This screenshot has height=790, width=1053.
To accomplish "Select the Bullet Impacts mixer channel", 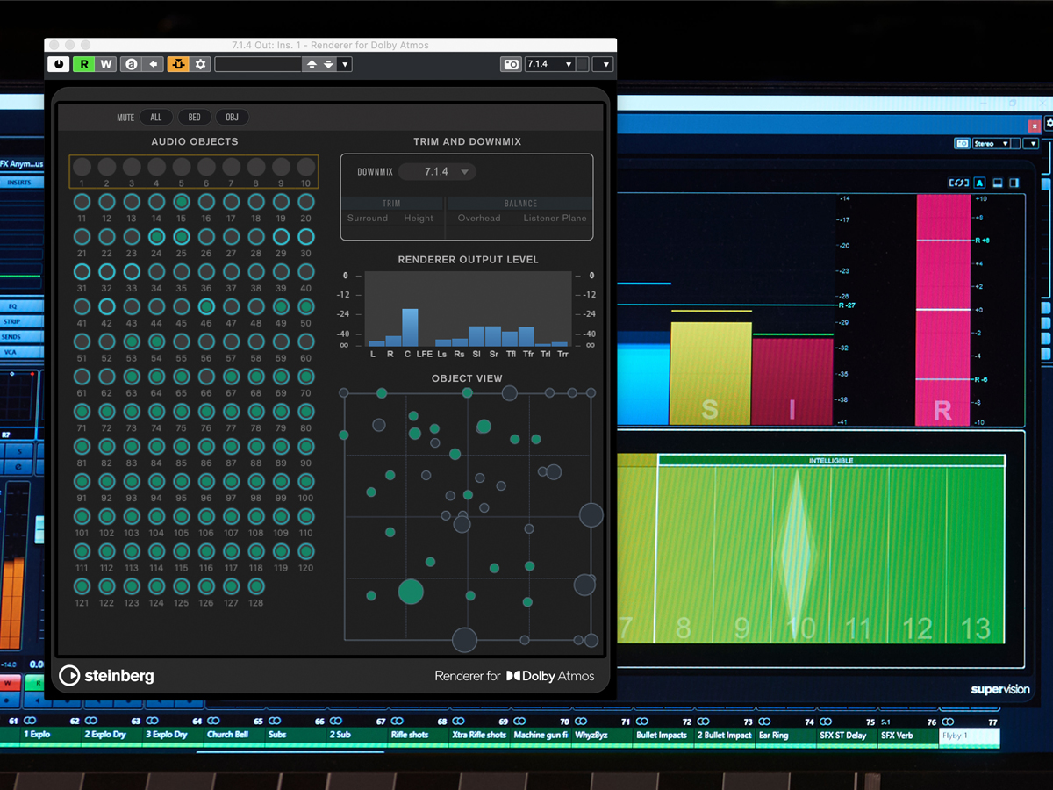I will [x=662, y=735].
